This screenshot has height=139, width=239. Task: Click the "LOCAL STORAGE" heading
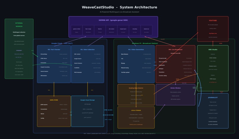(136, 110)
